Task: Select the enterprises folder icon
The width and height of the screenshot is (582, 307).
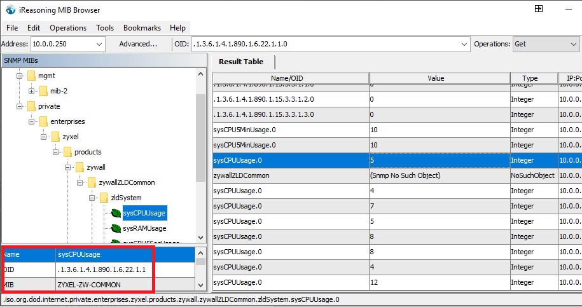Action: click(43, 121)
